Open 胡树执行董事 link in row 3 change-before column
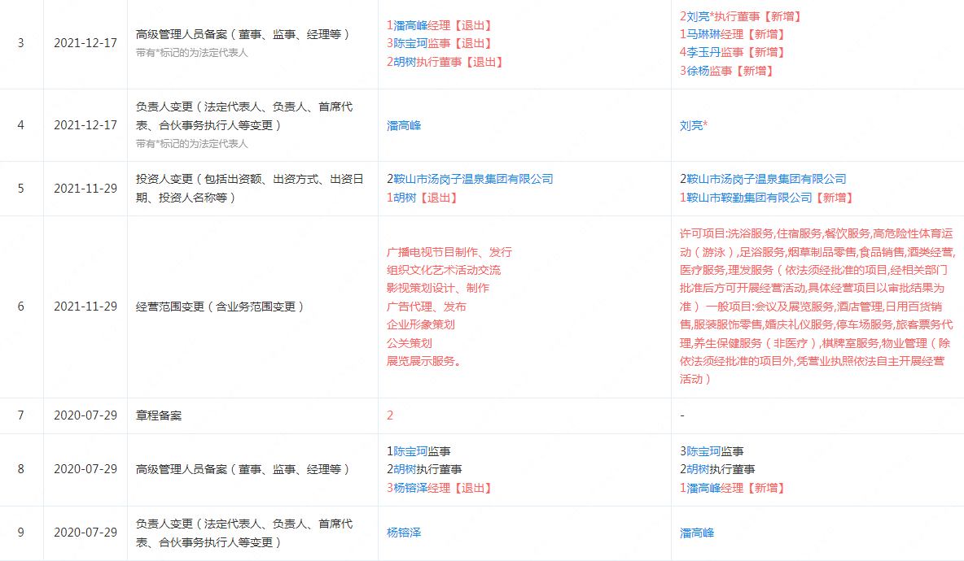The width and height of the screenshot is (964, 561). pos(403,61)
